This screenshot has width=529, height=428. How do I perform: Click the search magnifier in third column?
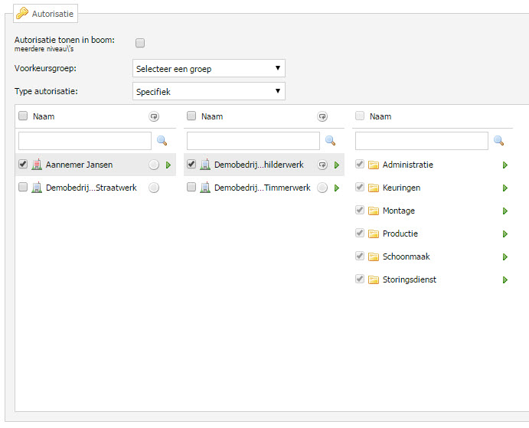point(498,140)
